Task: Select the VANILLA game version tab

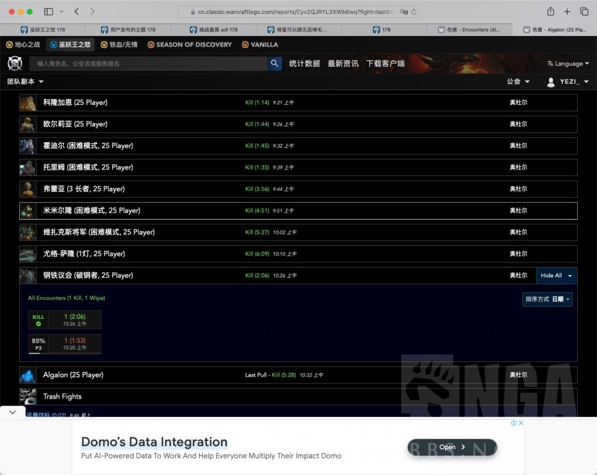Action: [260, 44]
